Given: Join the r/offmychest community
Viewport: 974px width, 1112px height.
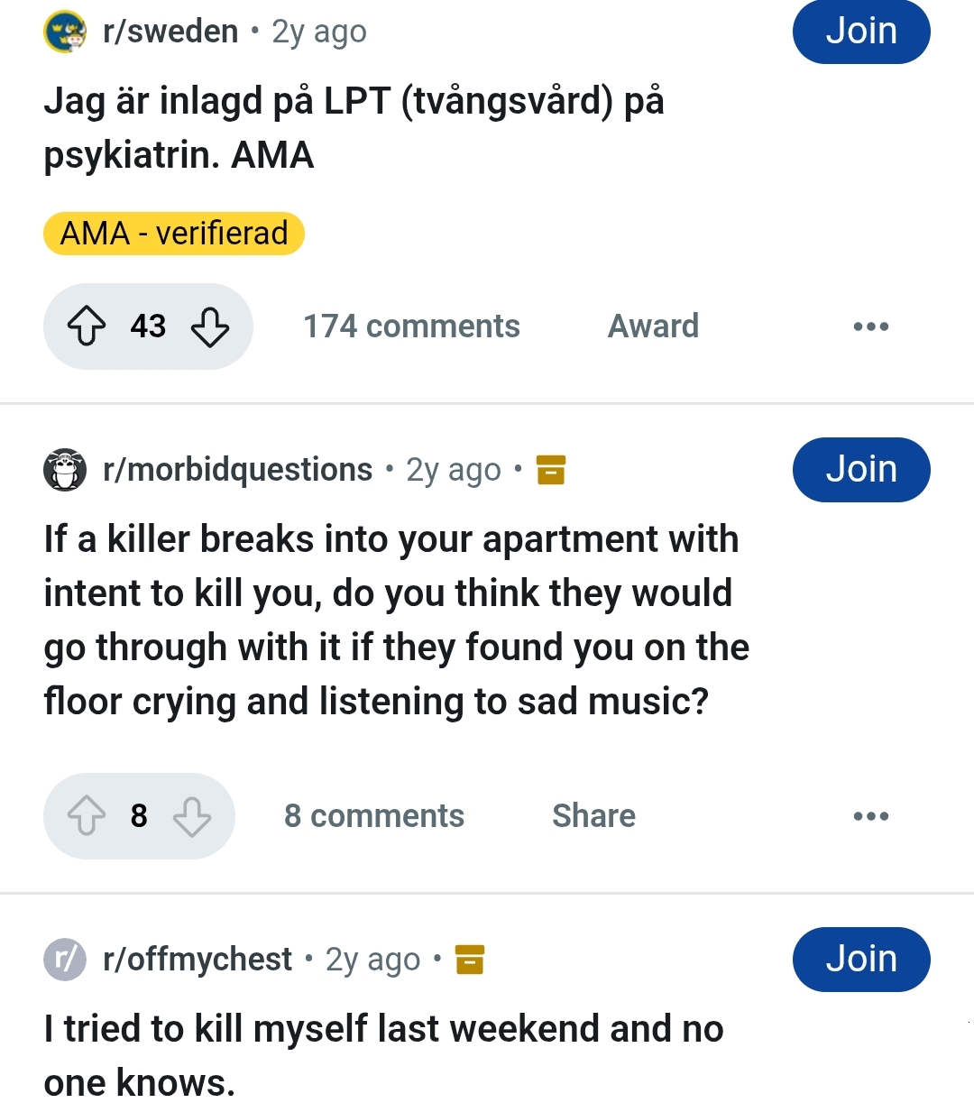Looking at the screenshot, I should click(861, 960).
